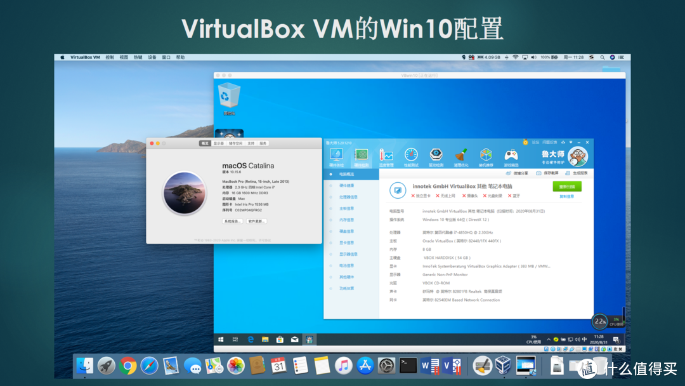The width and height of the screenshot is (685, 386).
Task: Open 游戏精选 gamepad icon
Action: click(511, 157)
